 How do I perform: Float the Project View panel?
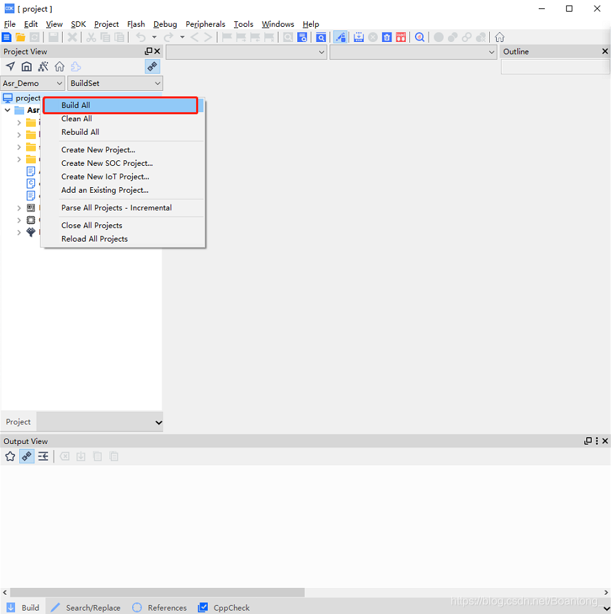coord(149,52)
